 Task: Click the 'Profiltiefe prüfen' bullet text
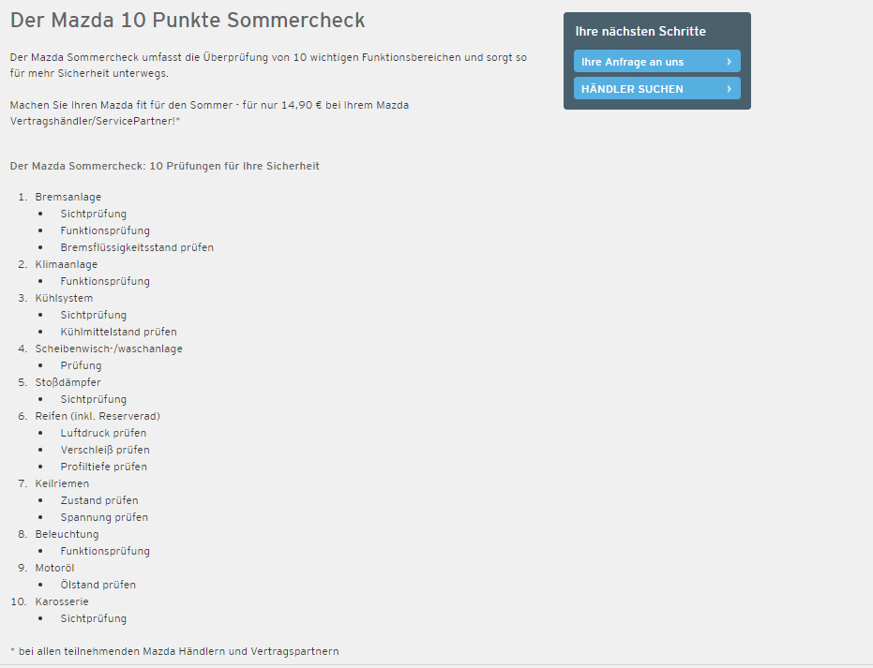(103, 467)
